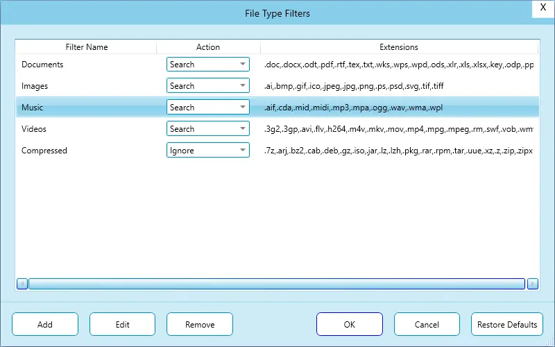Open the Compressed action dropdown showing Ignore

(x=207, y=150)
